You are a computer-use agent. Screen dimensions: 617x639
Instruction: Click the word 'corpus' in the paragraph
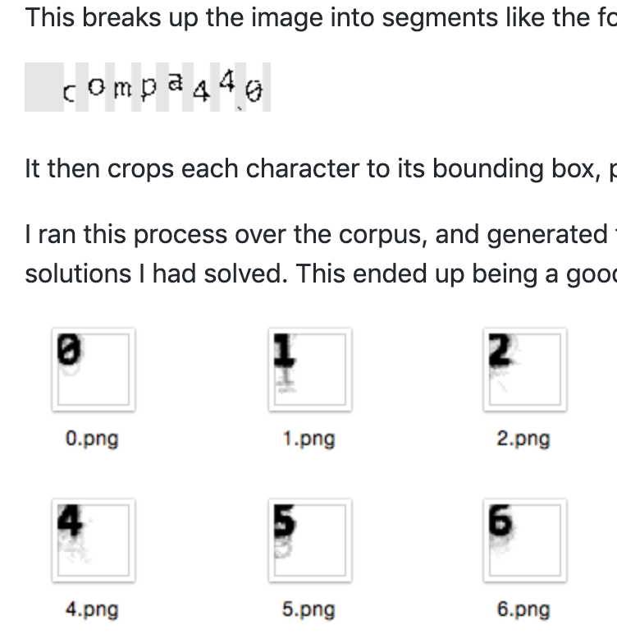coord(383,235)
